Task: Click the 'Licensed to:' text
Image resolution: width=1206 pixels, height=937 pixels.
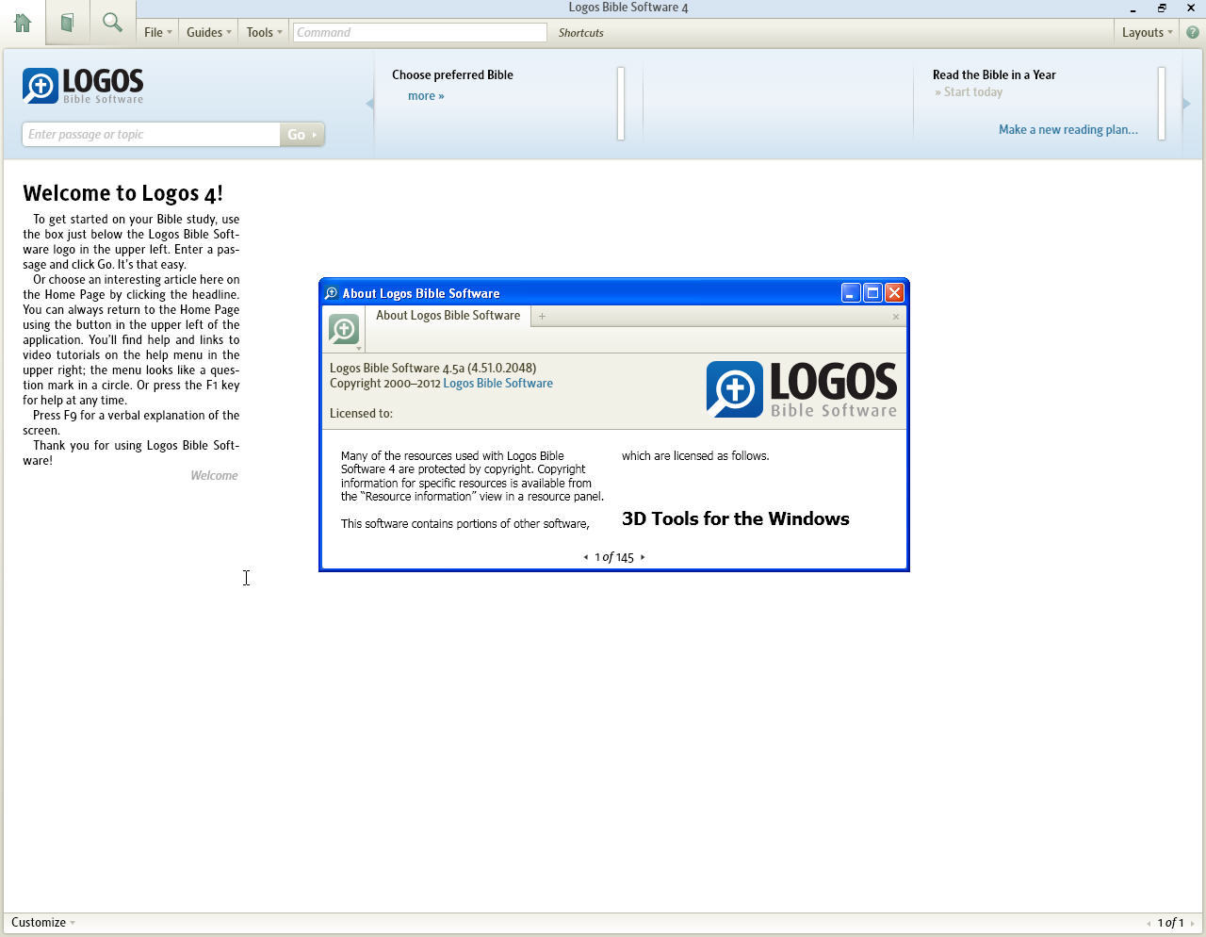Action: 361,414
